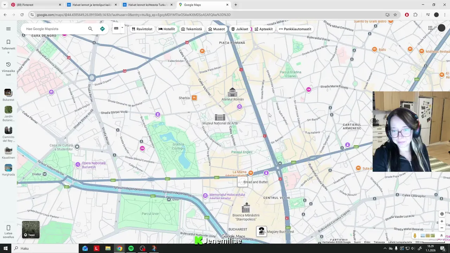Open the Ehdot terms link

[x=367, y=242]
